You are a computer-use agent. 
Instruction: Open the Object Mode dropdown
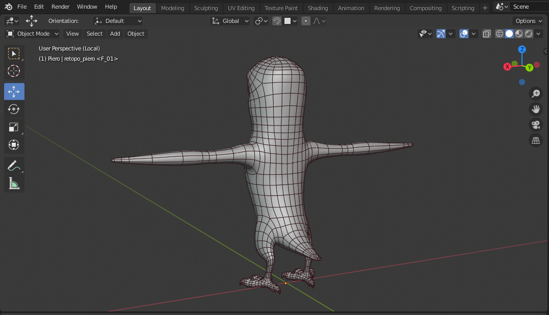click(x=32, y=33)
